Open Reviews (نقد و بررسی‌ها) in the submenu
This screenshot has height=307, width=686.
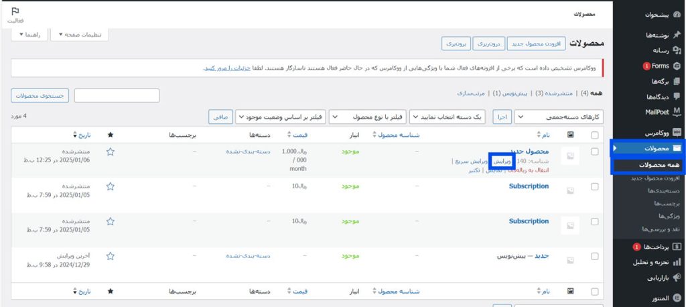pos(661,229)
